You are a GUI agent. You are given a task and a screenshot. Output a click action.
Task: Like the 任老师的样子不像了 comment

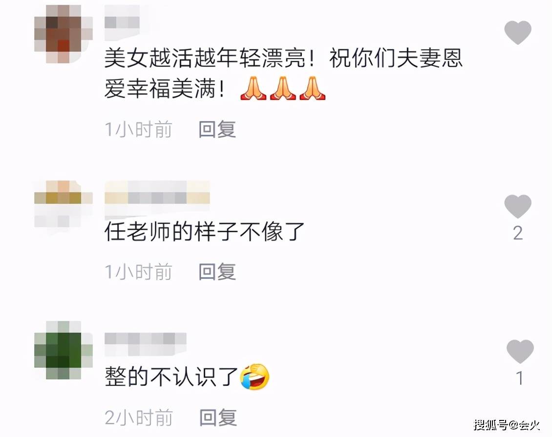(517, 206)
